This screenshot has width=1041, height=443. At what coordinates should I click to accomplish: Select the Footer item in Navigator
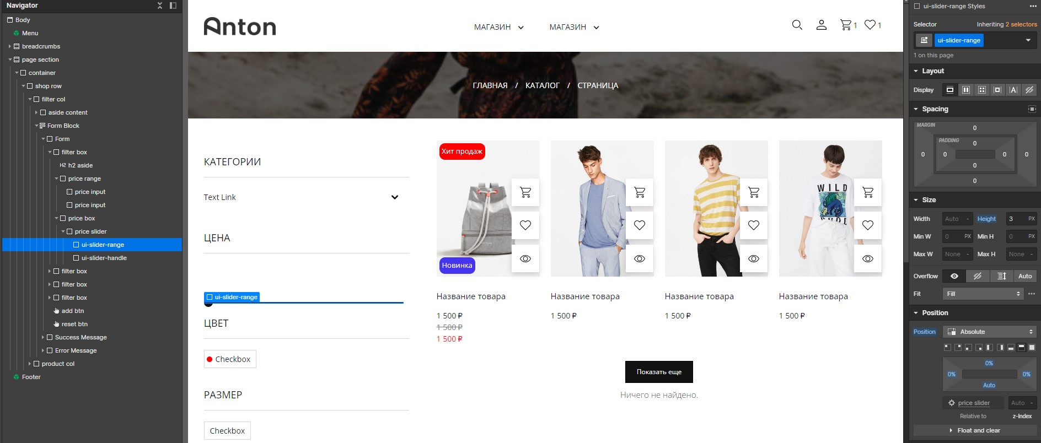31,377
